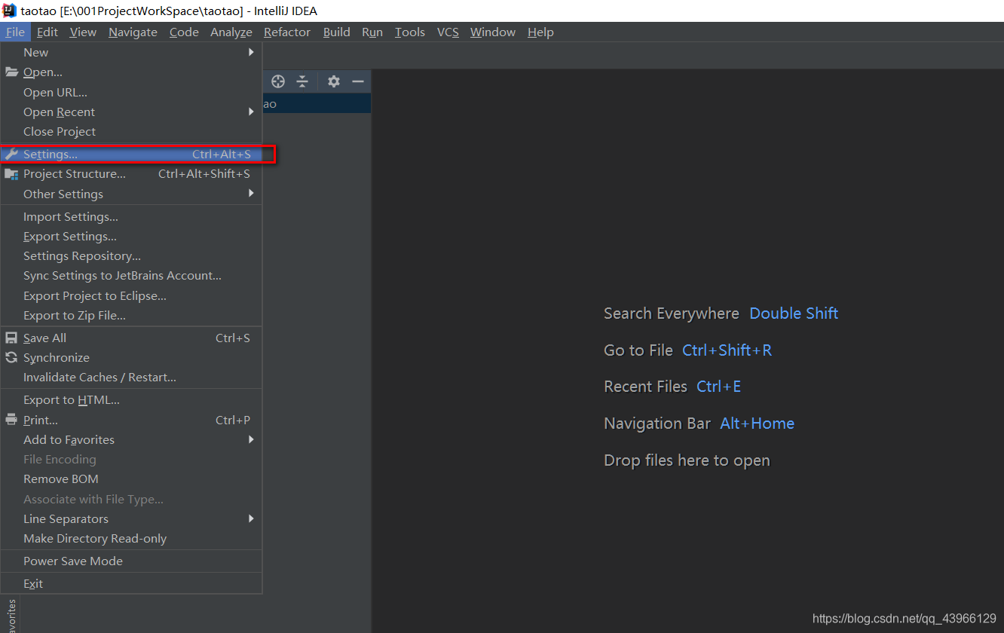The height and width of the screenshot is (633, 1004).
Task: Open the Help menu
Action: pos(540,32)
